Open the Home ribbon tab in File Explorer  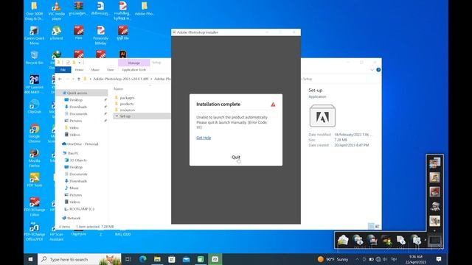pos(79,70)
